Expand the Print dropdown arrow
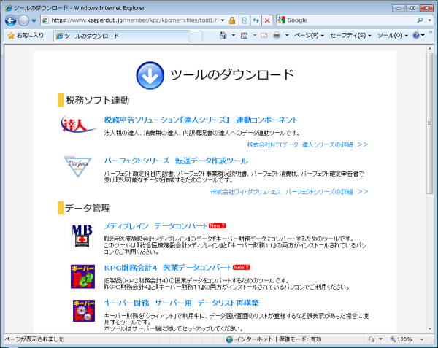 click(x=287, y=36)
